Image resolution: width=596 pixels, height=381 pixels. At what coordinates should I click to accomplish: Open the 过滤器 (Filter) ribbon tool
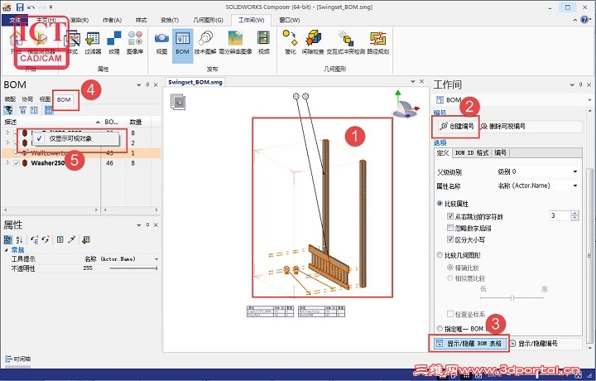click(93, 42)
